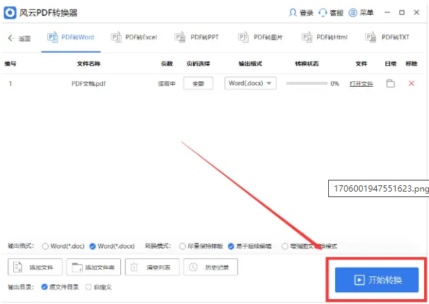
Task: Switch to the PDF转PPT tab
Action: tap(197, 37)
